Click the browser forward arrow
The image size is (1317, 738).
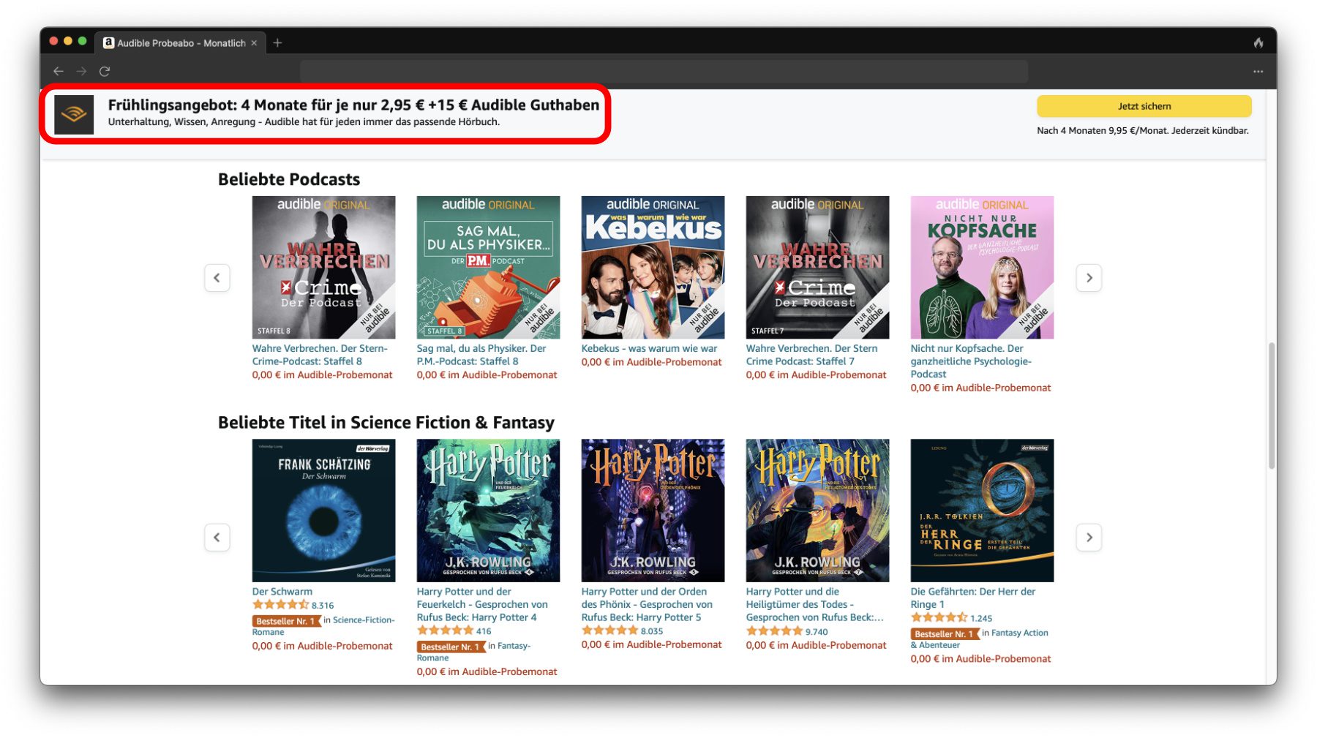point(81,71)
